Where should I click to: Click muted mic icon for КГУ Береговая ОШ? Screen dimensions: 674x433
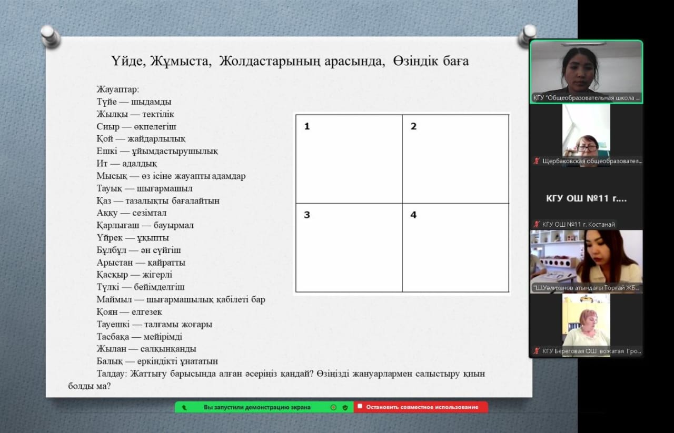537,351
